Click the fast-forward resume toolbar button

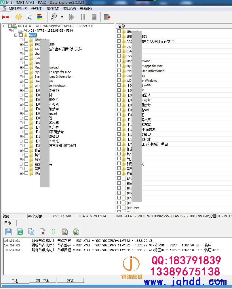point(72,17)
